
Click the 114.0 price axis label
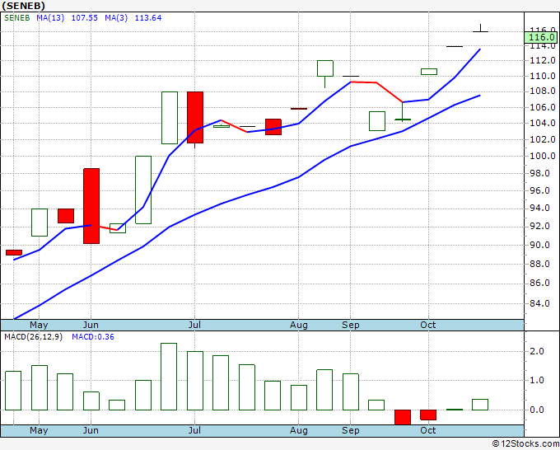coord(543,46)
